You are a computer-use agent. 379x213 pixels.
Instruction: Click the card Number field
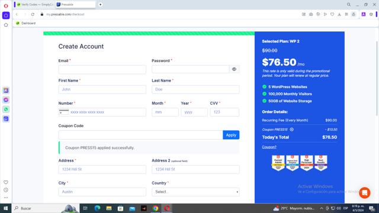click(x=102, y=112)
